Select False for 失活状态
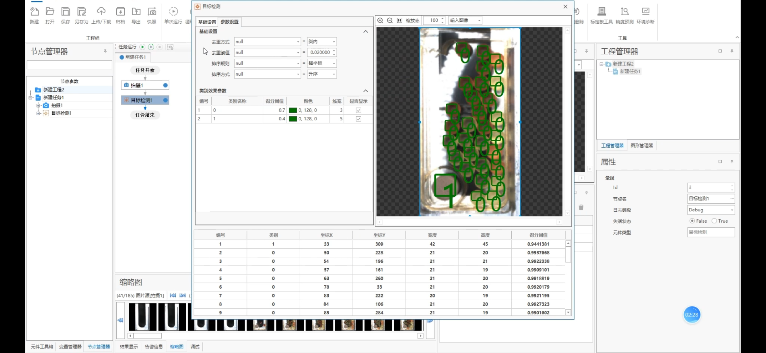This screenshot has width=766, height=353. [x=692, y=221]
